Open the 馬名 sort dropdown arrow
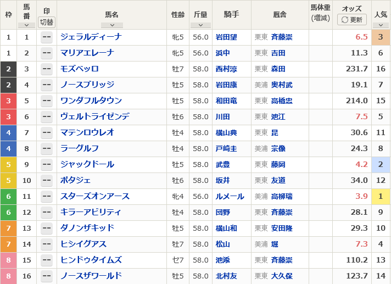This screenshot has height=284, width=391. click(x=112, y=25)
